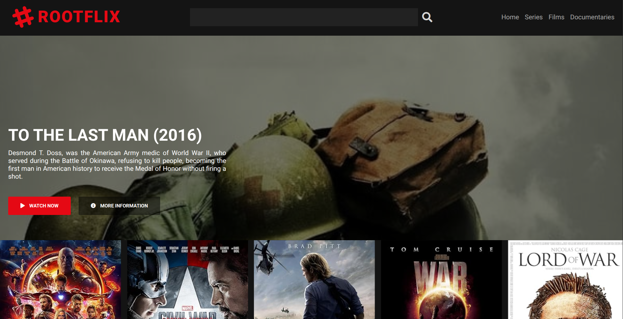Click the More Information button label
Screen dimensions: 623x319
tap(124, 205)
